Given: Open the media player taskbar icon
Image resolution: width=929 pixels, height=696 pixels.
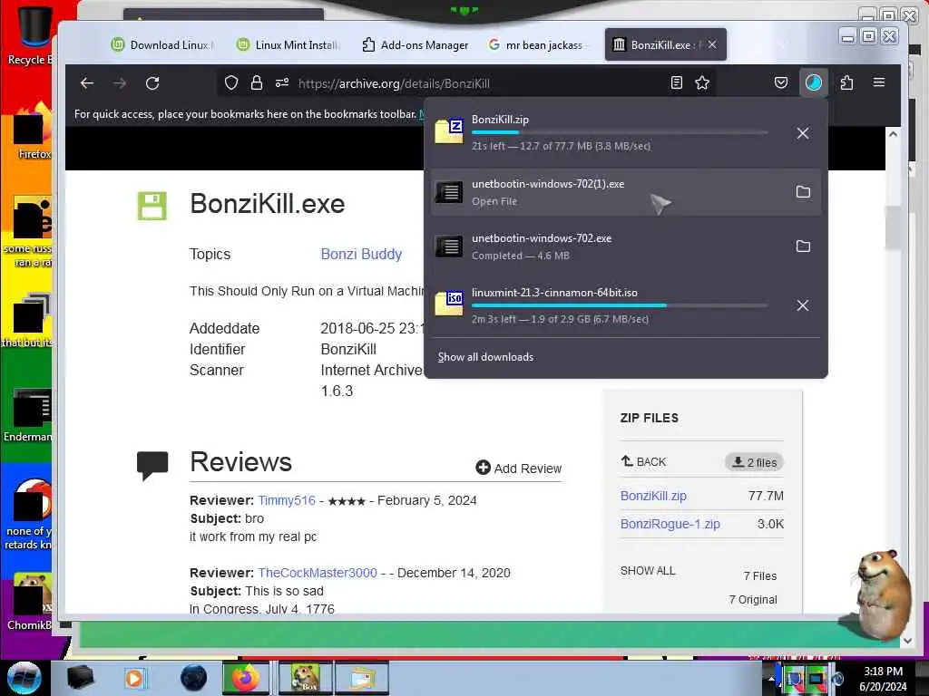Looking at the screenshot, I should 135,678.
